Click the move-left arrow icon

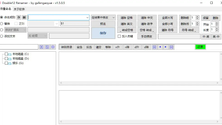point(160,47)
